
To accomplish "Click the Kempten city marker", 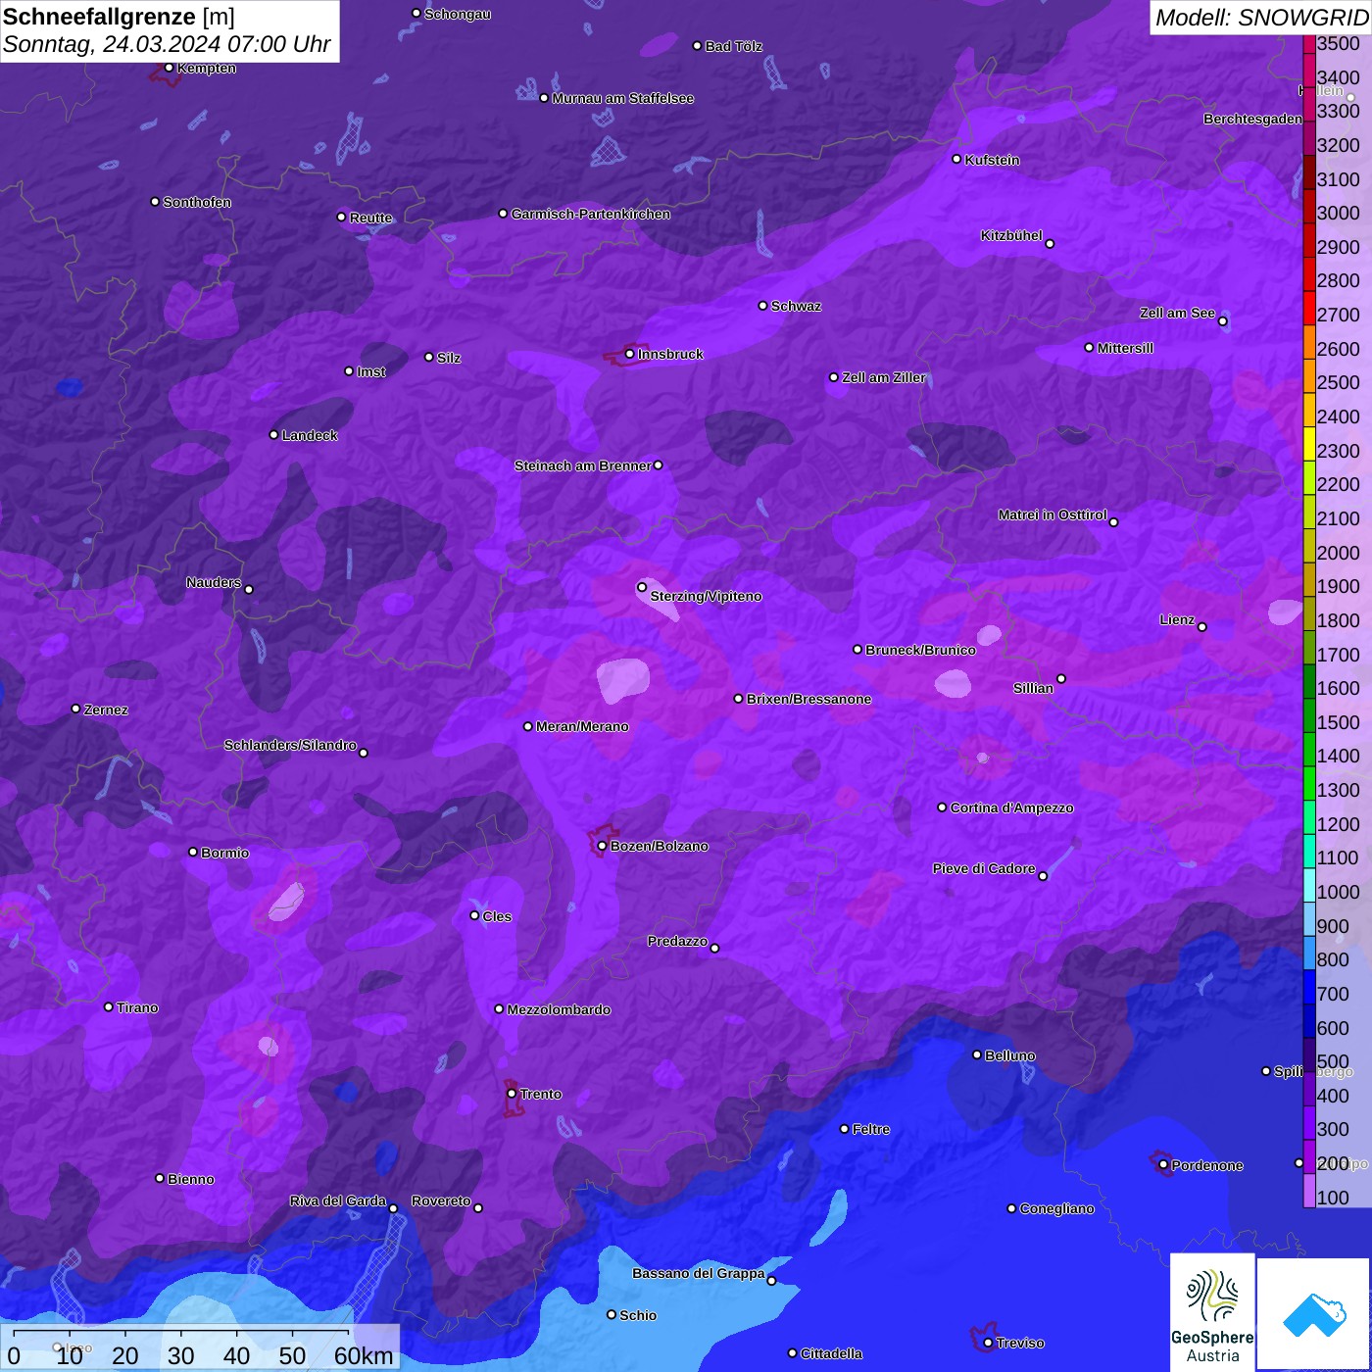I will coord(169,68).
